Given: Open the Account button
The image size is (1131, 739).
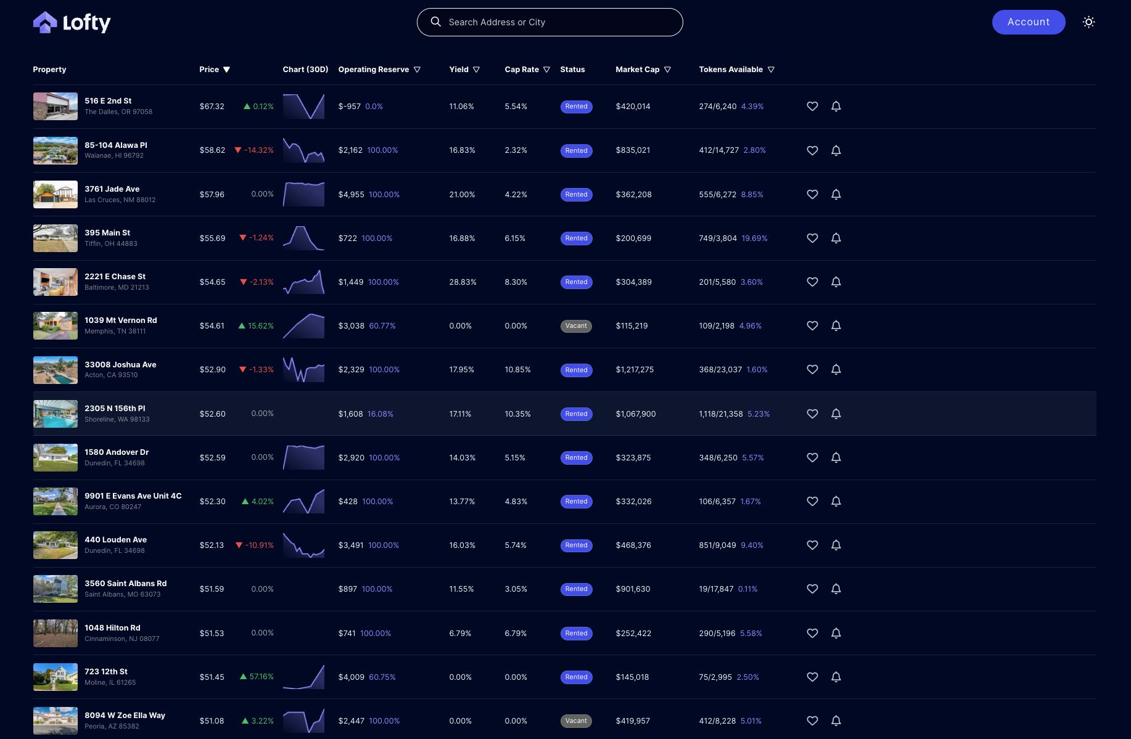Looking at the screenshot, I should tap(1028, 22).
